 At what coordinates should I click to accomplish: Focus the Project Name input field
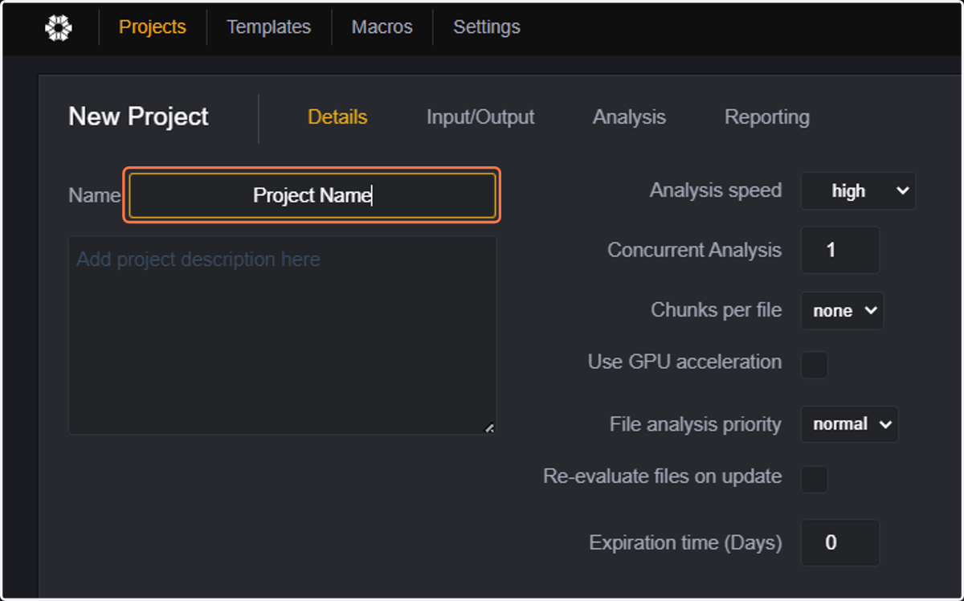[x=312, y=195]
